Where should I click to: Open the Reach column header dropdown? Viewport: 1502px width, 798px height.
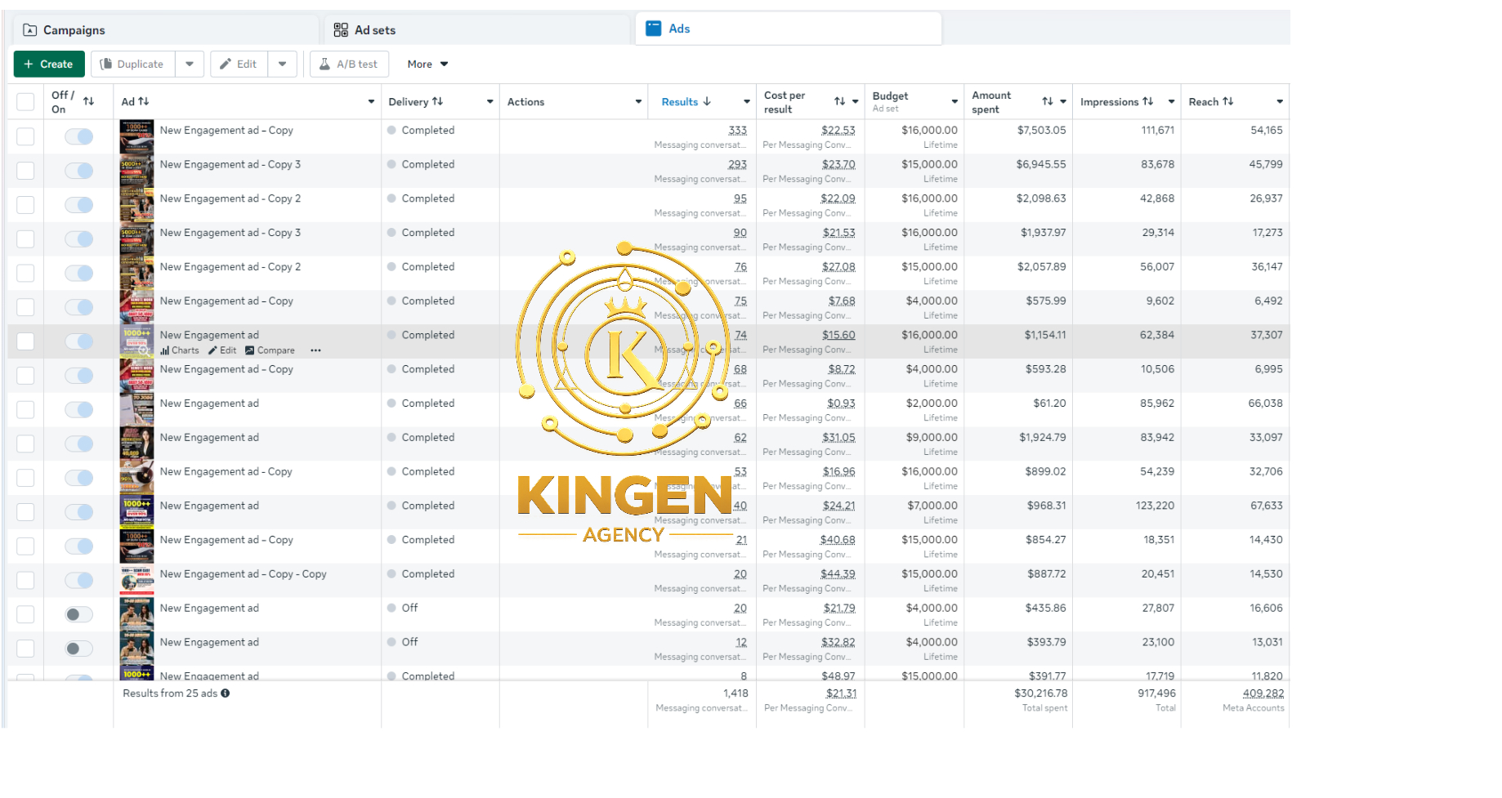[x=1280, y=102]
